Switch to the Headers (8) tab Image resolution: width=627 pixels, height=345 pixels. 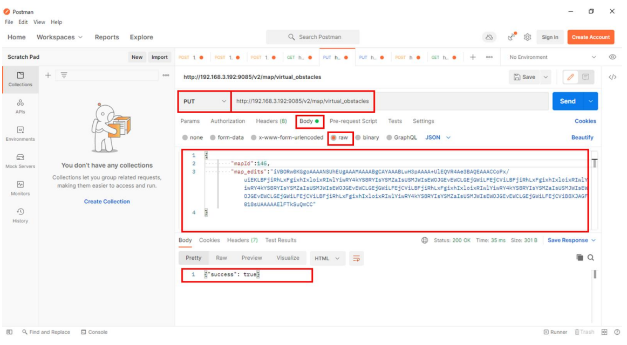point(271,121)
